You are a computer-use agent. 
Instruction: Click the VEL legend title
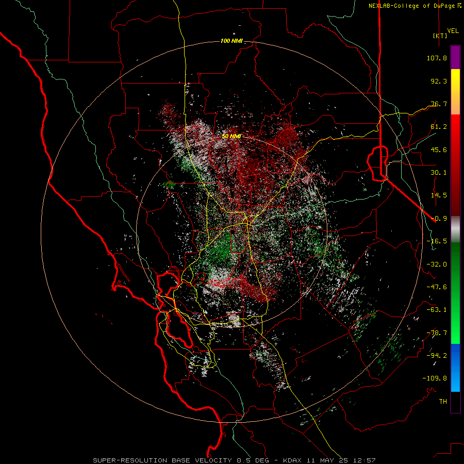tap(453, 31)
